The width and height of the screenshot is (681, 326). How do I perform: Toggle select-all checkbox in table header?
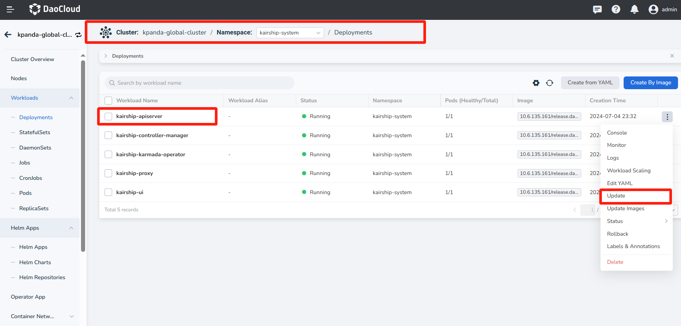pos(108,100)
